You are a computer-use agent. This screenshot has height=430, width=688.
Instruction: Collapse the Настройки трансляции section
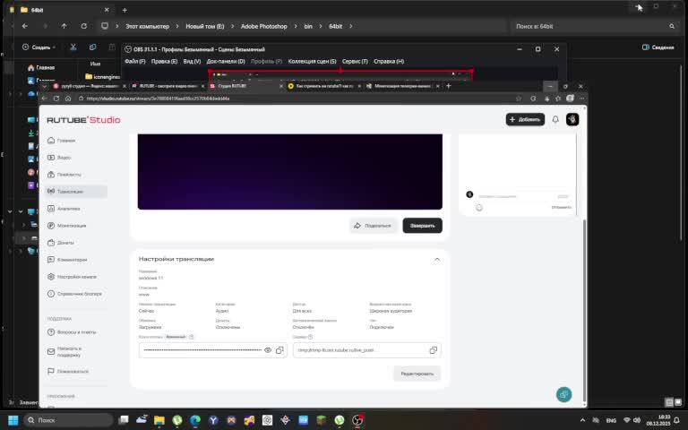[437, 259]
